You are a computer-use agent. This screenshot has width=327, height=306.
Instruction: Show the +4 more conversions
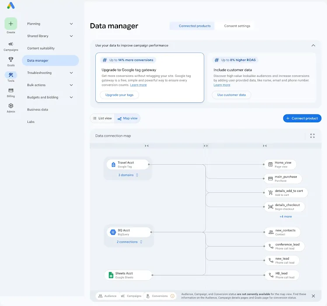(x=285, y=216)
